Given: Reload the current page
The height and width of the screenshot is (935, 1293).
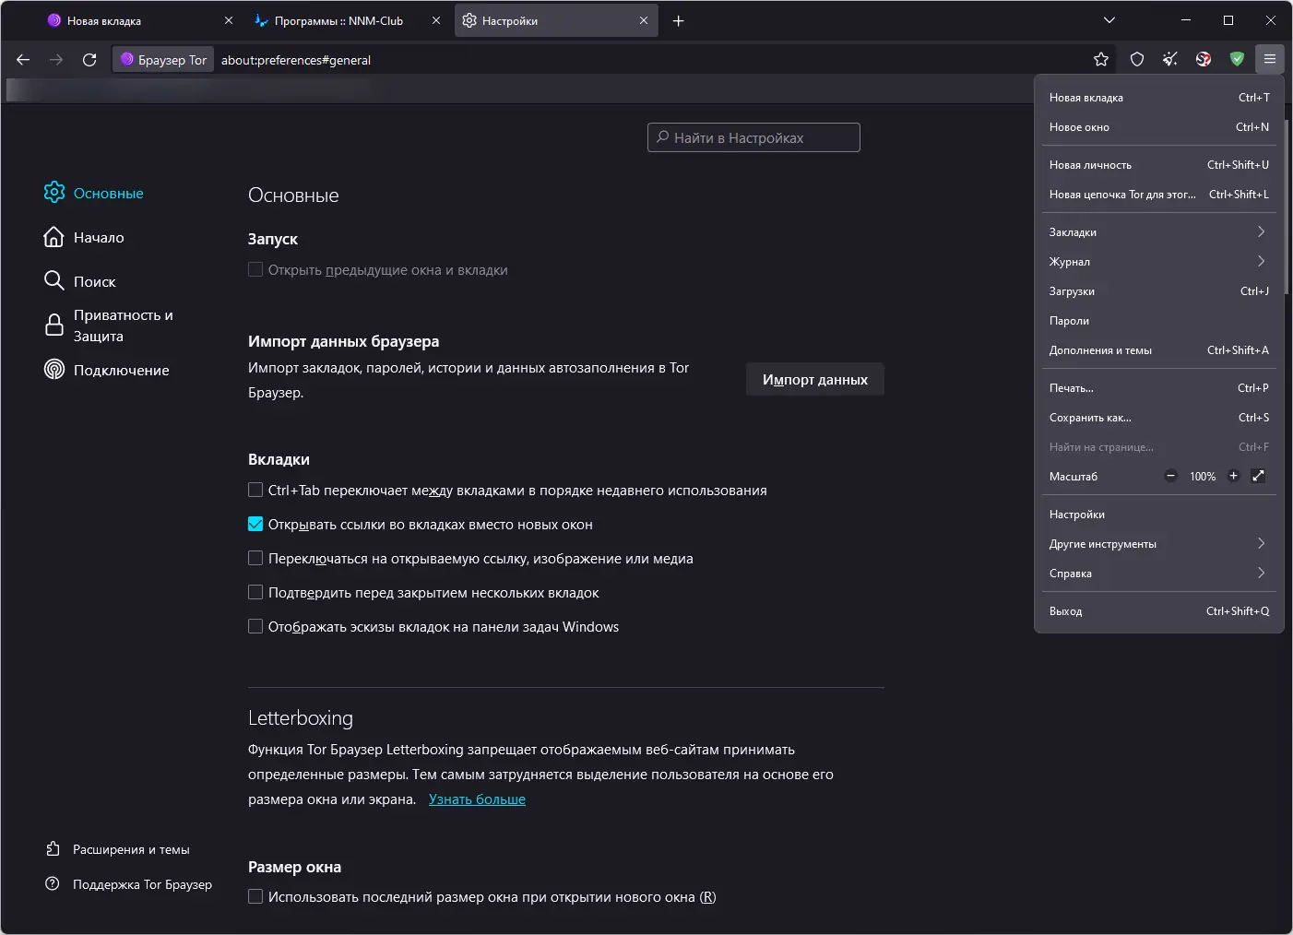Looking at the screenshot, I should [89, 60].
